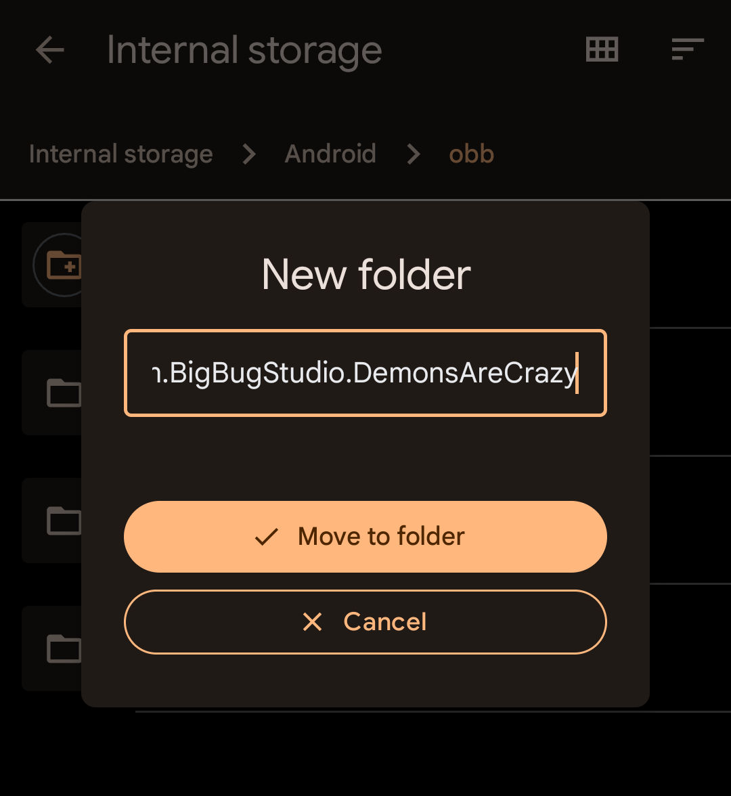Select the second folder icon in the list
This screenshot has width=731, height=796.
tap(64, 521)
